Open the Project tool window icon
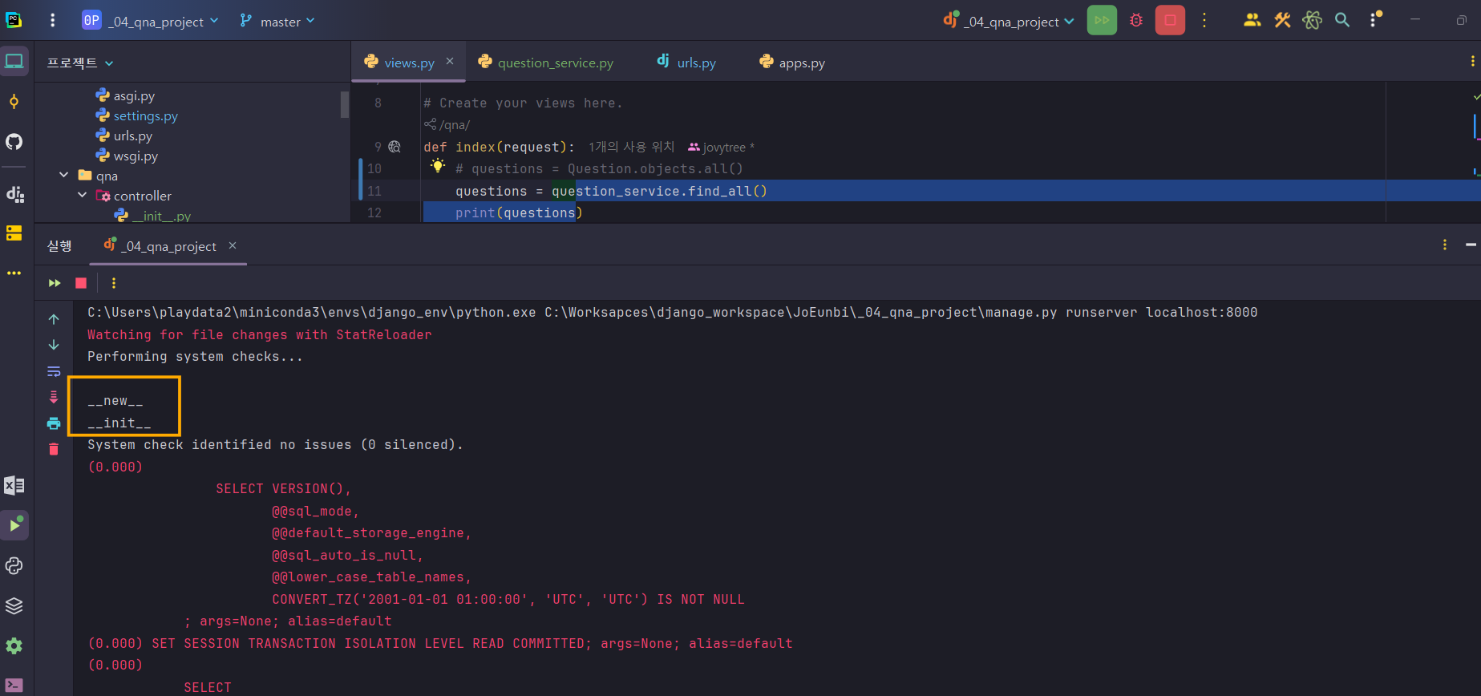Viewport: 1481px width, 696px height. coord(14,62)
